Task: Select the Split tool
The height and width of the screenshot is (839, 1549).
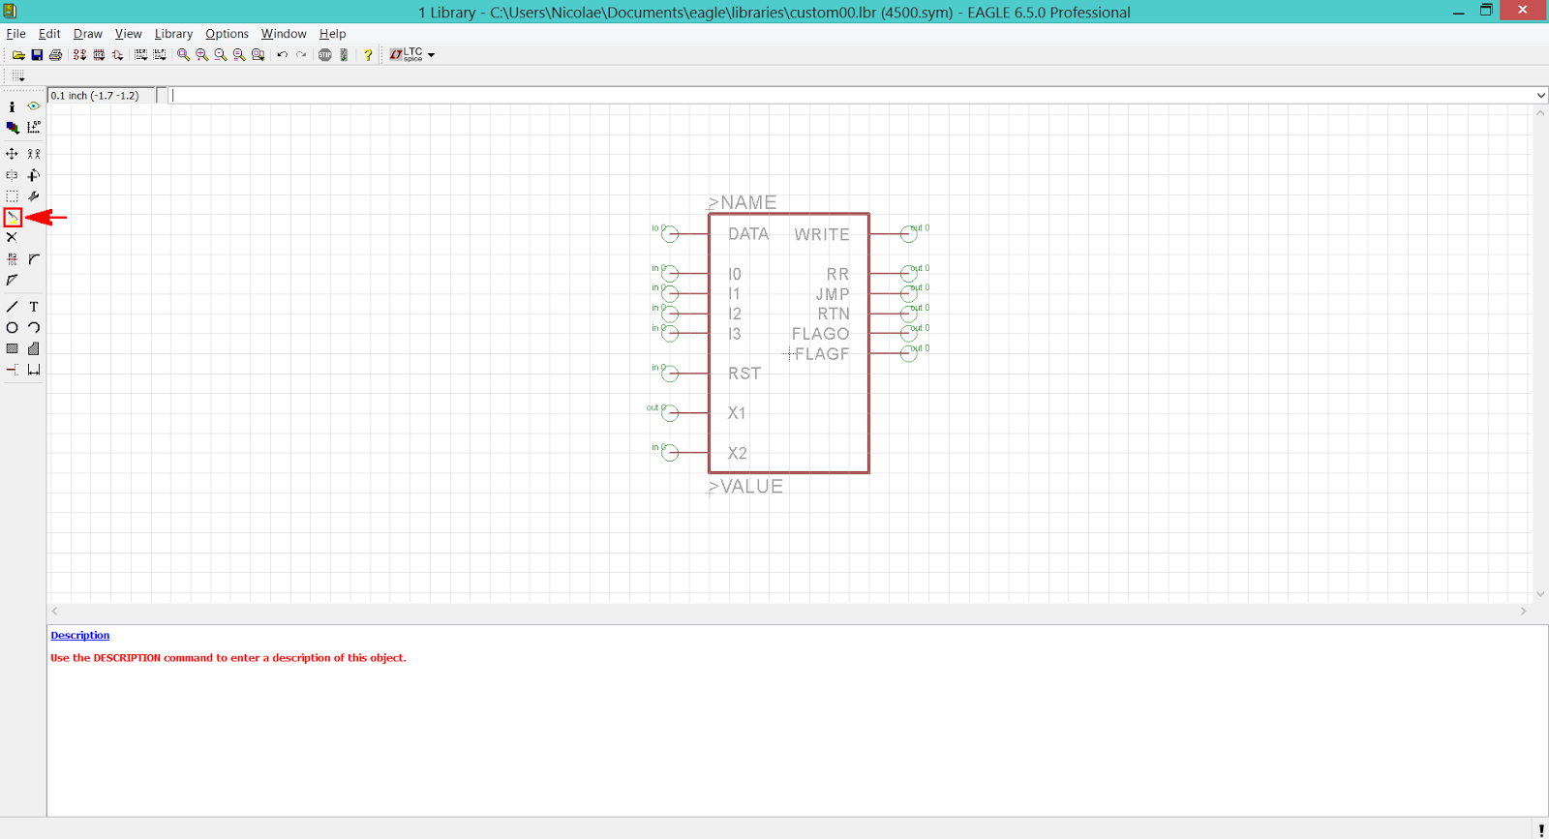Action: coord(12,280)
